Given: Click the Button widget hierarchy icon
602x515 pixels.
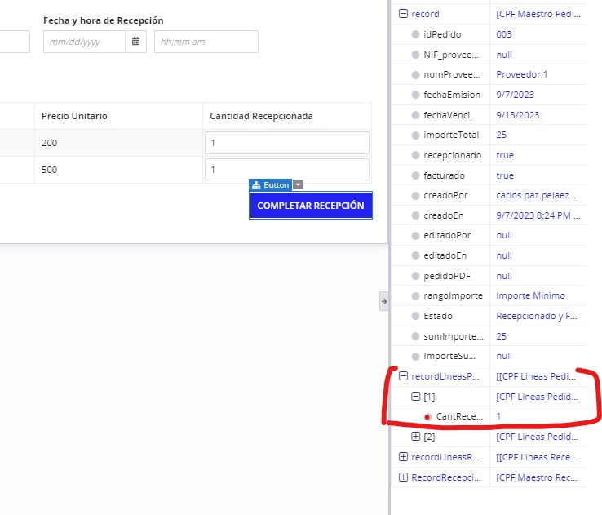Looking at the screenshot, I should coord(256,184).
